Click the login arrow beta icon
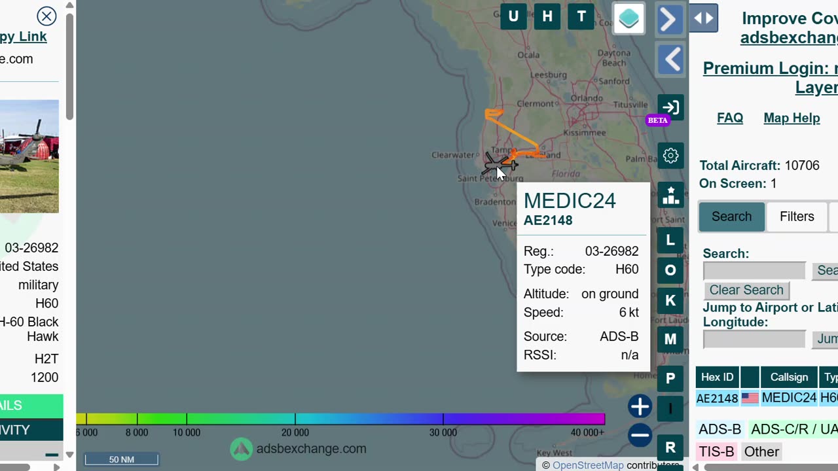The height and width of the screenshot is (471, 838). point(670,107)
